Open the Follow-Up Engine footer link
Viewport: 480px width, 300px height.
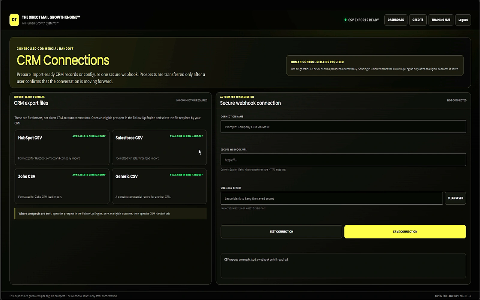point(453,296)
